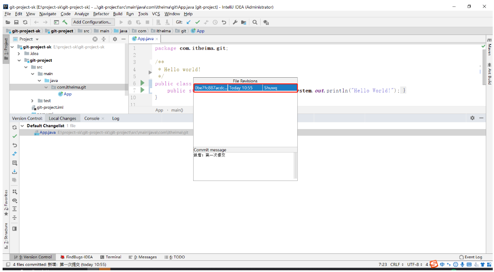Screen dimensions: 494x272
Task: Click the Save All toolbar icon
Action: (16, 22)
